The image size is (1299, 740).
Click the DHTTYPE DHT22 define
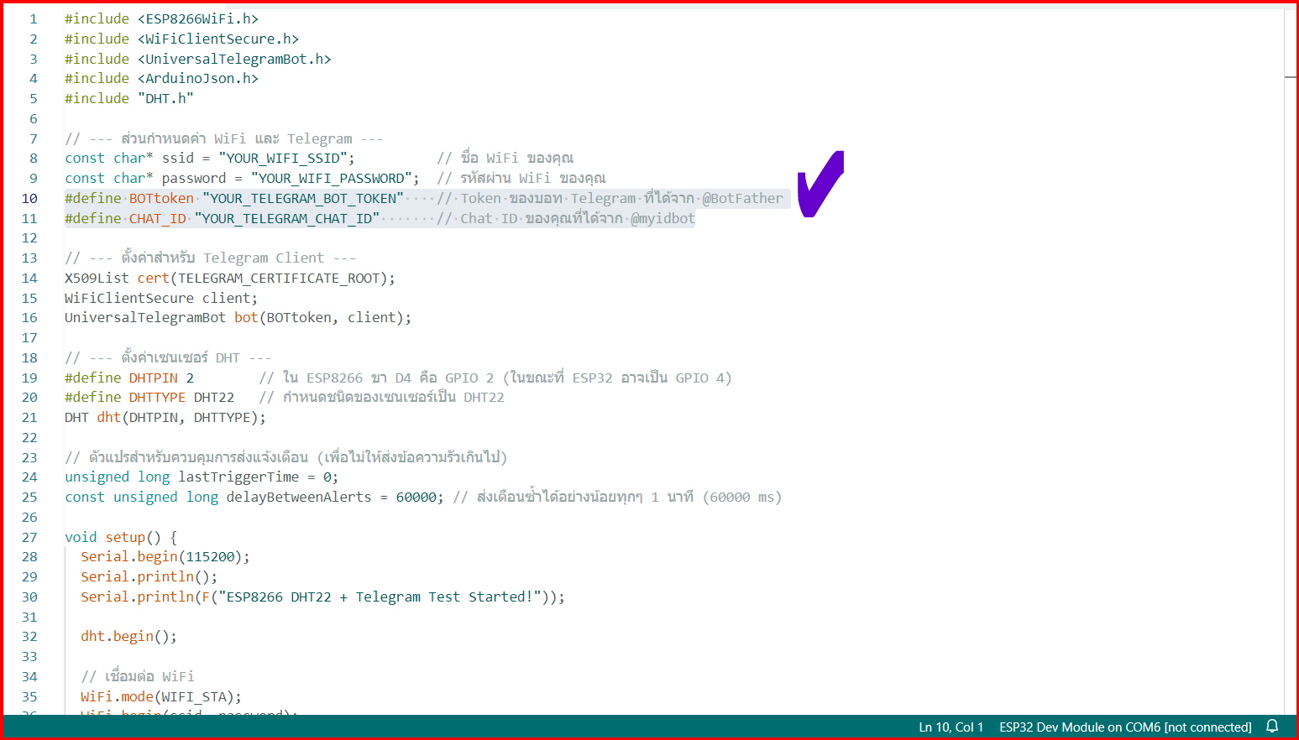149,398
